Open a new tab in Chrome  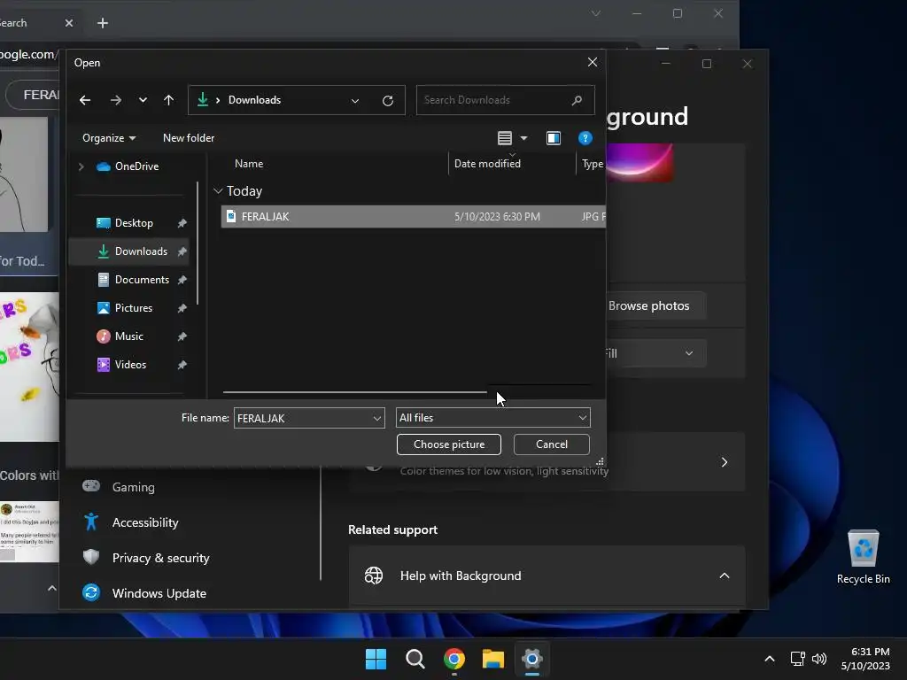(x=103, y=23)
